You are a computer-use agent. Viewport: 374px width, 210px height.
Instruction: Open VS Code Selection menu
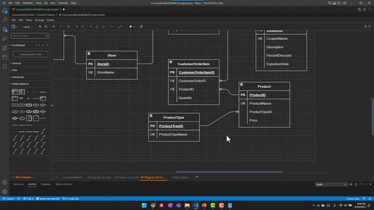coord(27,3)
